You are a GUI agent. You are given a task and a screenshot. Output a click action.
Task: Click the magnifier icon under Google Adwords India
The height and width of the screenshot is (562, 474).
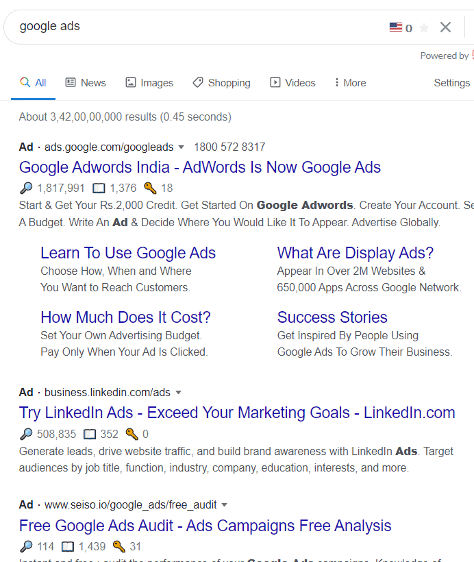[26, 188]
